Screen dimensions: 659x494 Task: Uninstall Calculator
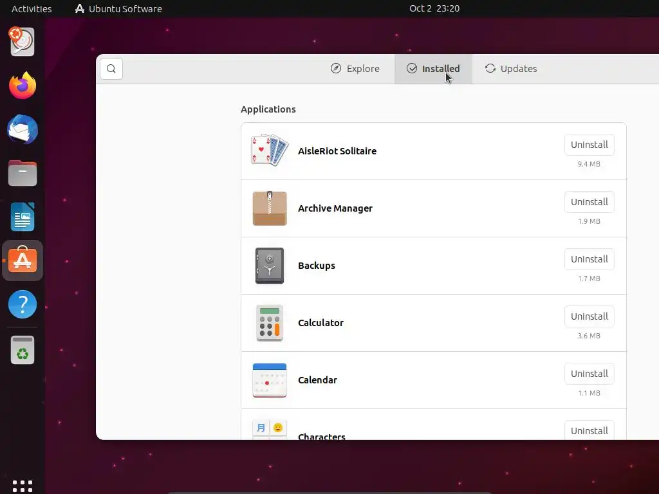(x=589, y=316)
